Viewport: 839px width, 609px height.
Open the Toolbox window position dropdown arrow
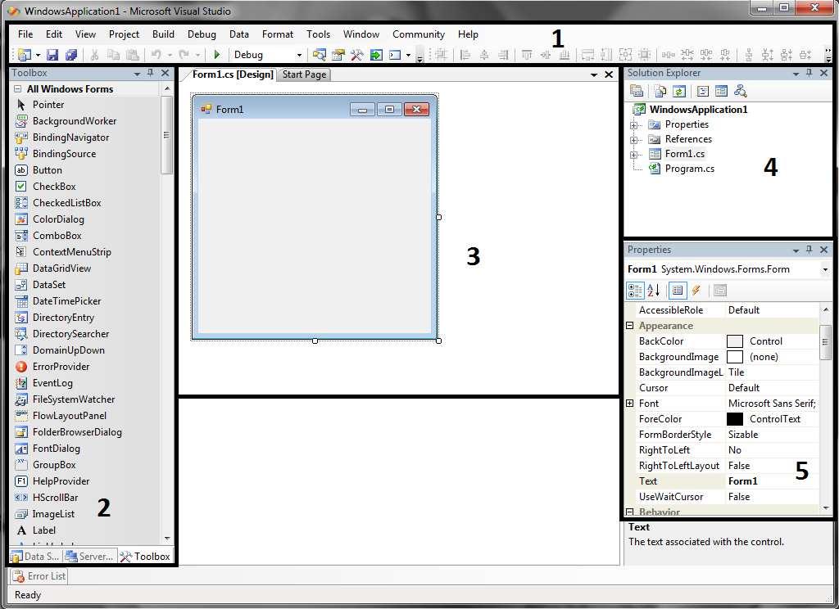point(137,73)
